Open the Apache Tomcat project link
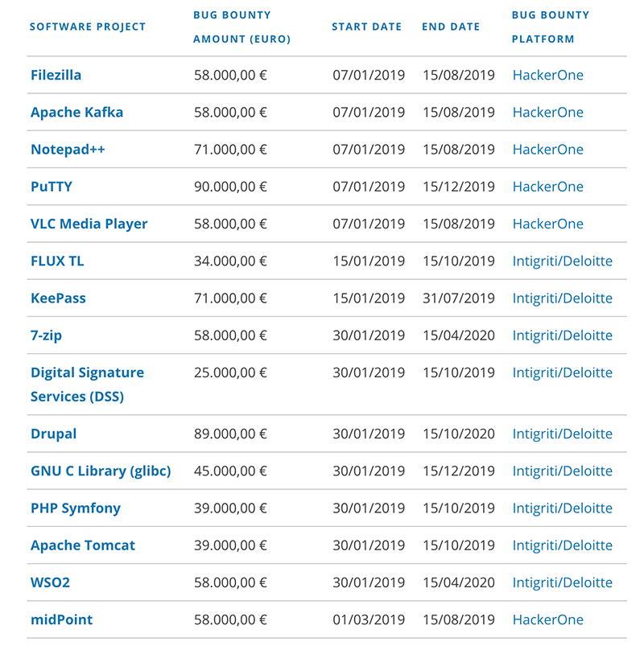Viewport: 644px width, 650px height. tap(83, 545)
